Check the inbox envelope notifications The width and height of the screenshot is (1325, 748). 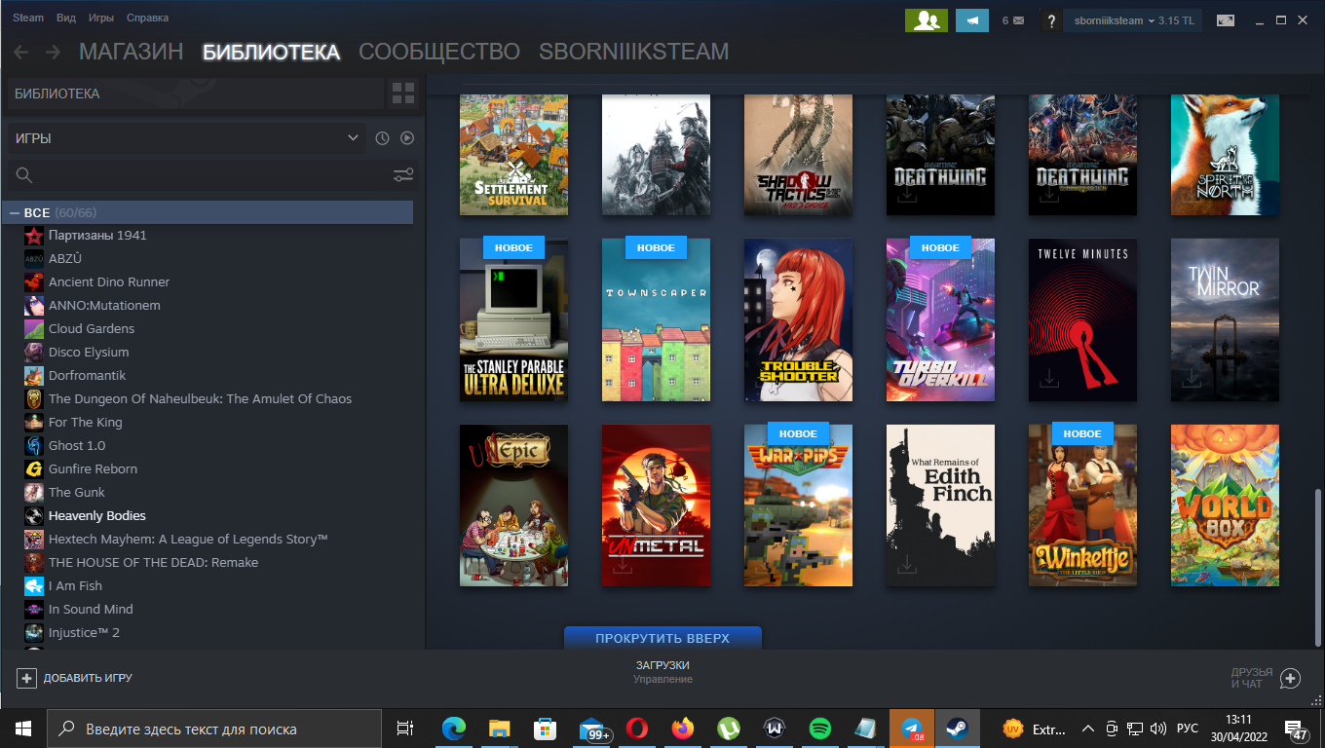(x=1013, y=20)
